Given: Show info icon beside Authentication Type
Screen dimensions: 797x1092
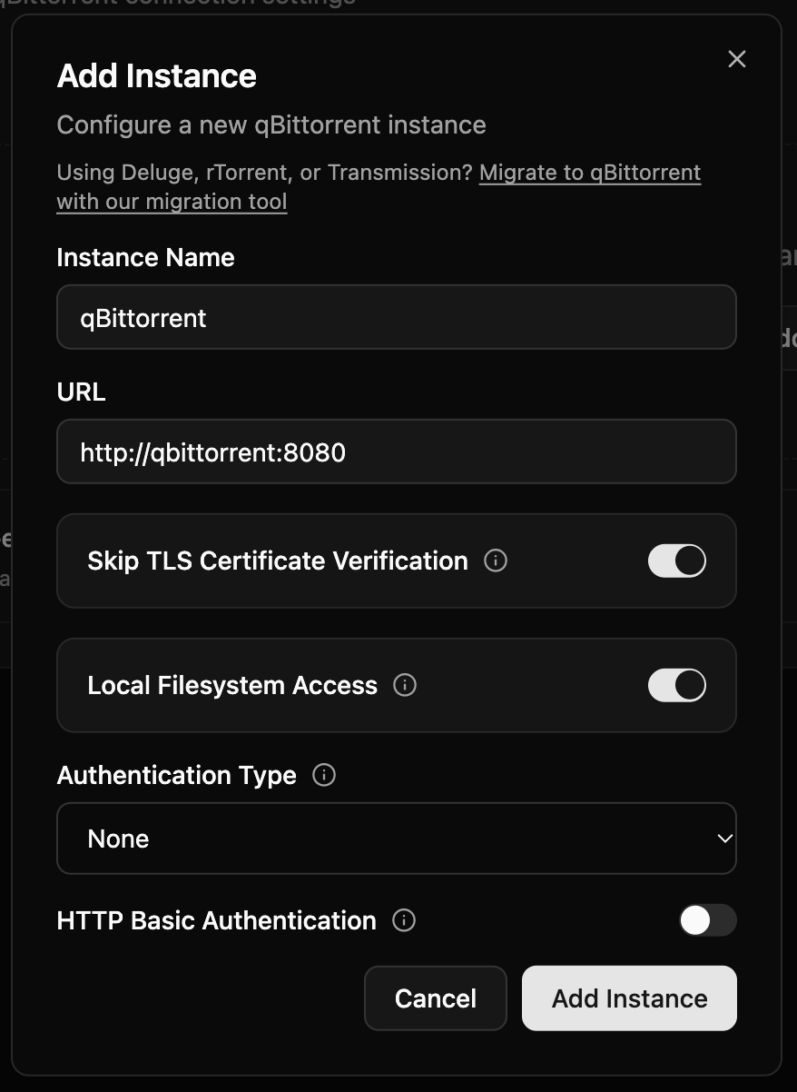Looking at the screenshot, I should [x=324, y=775].
